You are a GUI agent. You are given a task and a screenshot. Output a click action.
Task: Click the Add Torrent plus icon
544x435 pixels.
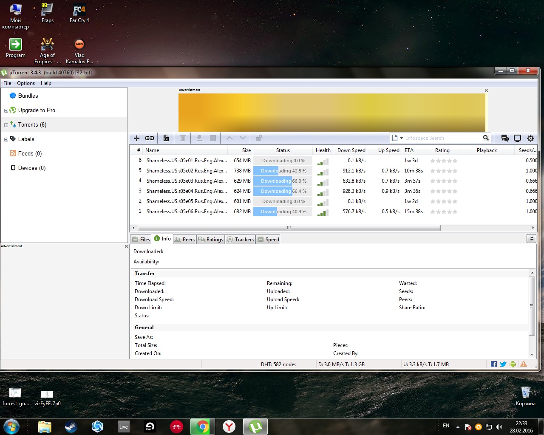pos(136,138)
